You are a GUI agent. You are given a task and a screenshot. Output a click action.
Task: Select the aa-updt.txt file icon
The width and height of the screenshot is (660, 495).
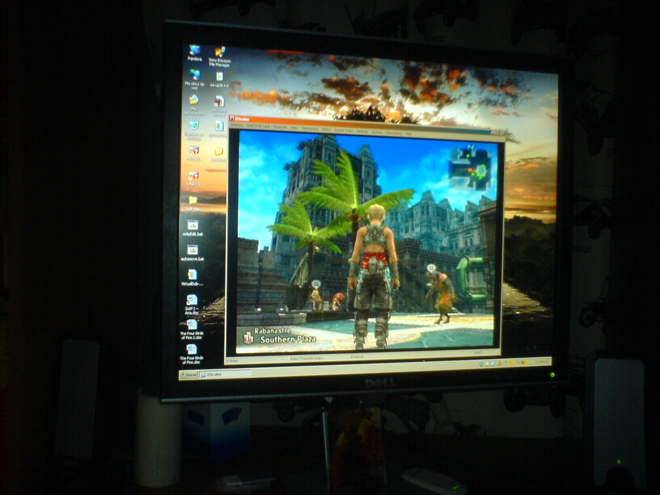click(x=219, y=80)
